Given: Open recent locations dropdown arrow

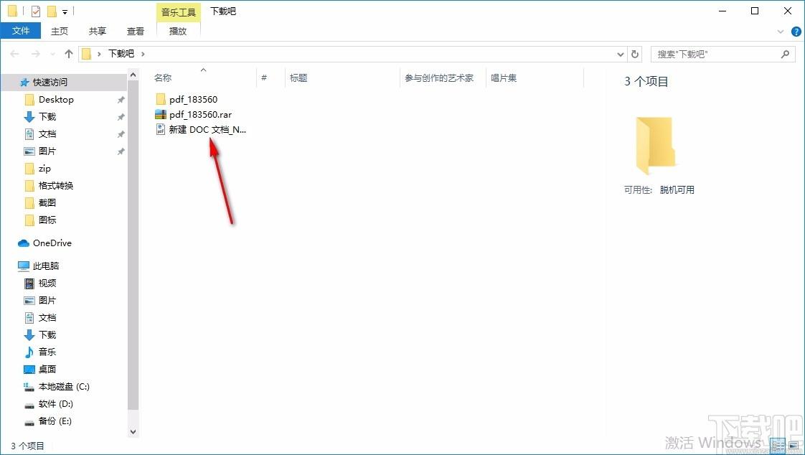Looking at the screenshot, I should (x=52, y=54).
